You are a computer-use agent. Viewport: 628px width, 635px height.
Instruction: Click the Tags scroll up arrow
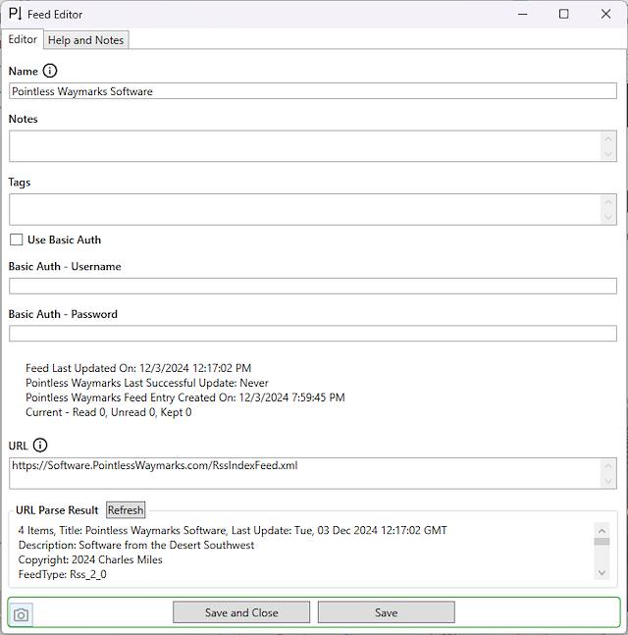click(608, 201)
